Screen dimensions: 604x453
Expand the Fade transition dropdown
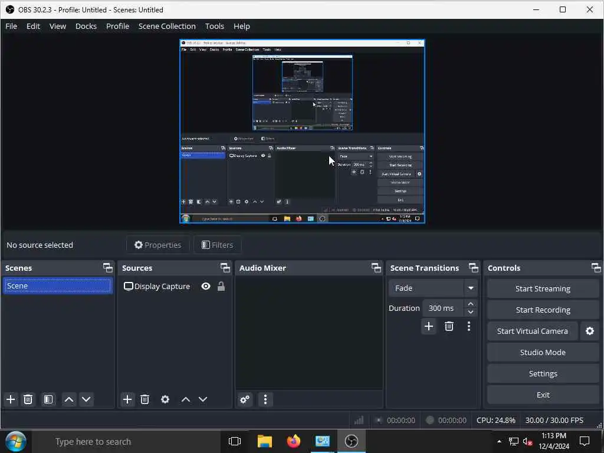tap(471, 288)
